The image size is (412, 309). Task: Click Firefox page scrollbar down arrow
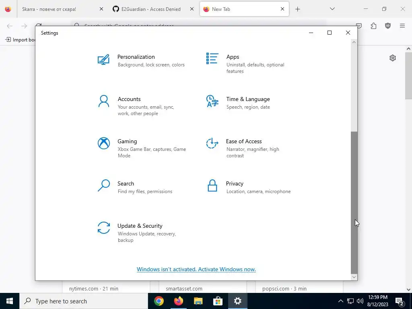[x=409, y=290]
